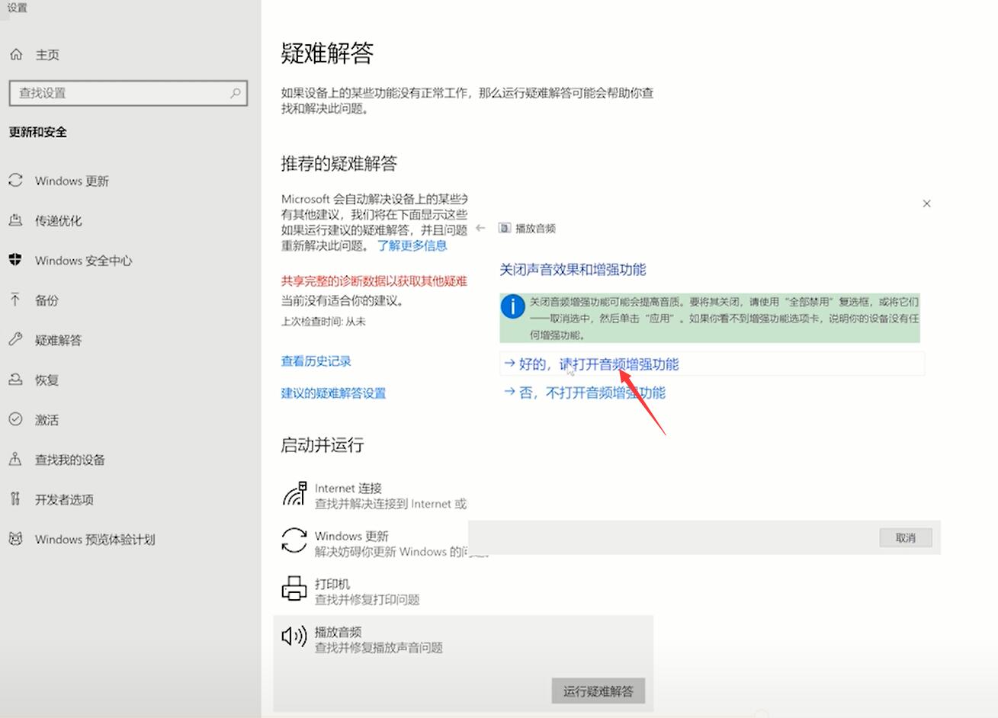Choose 好的，请打开音频增强功能 option
The width and height of the screenshot is (998, 718).
tap(712, 364)
